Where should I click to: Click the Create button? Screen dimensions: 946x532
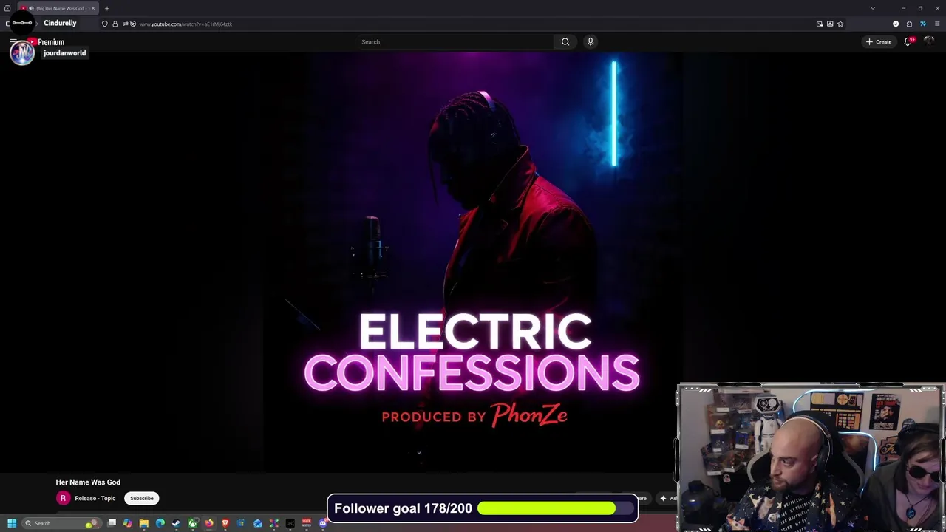pyautogui.click(x=879, y=42)
